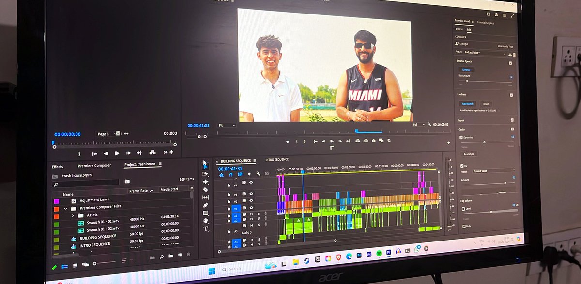Toggle the Loudness checkbox
Screen dimensions: 581x284
tap(511, 95)
